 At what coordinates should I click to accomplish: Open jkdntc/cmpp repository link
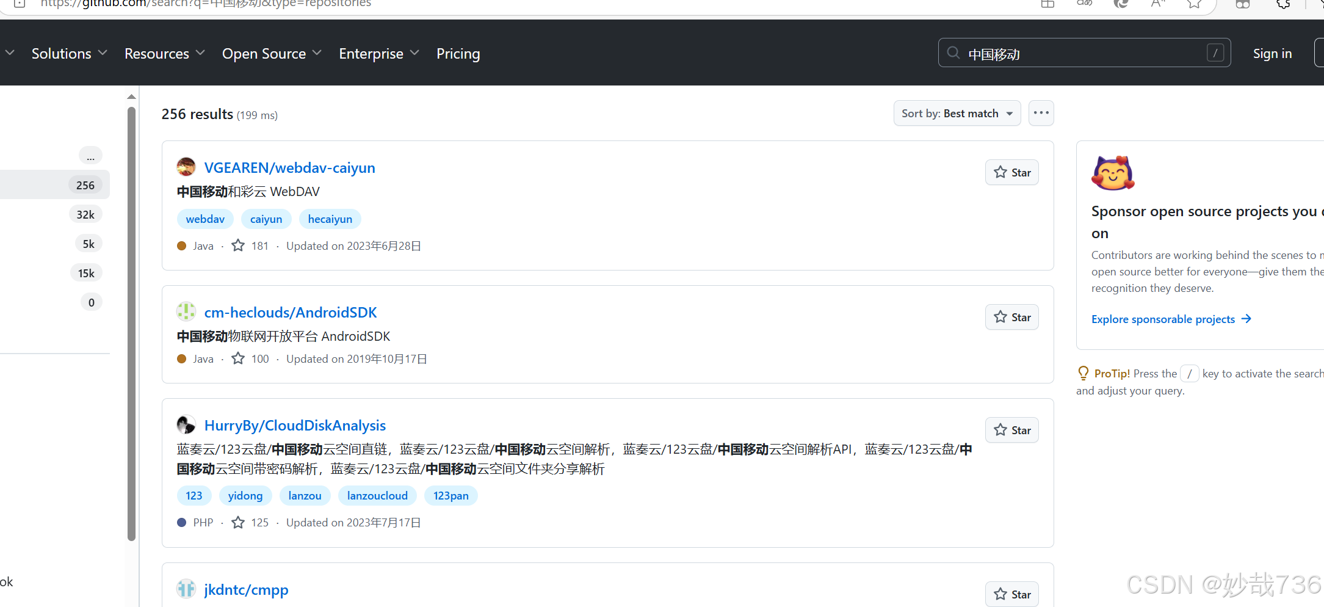246,589
